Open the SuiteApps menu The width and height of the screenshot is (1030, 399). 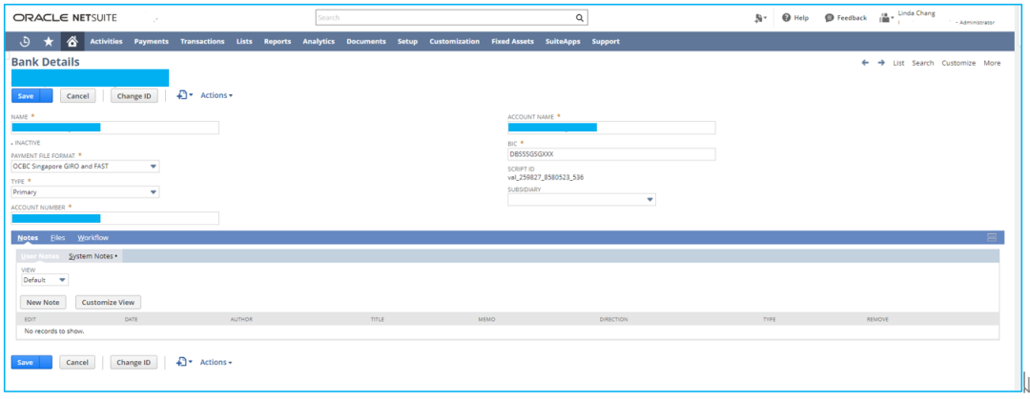pos(563,41)
